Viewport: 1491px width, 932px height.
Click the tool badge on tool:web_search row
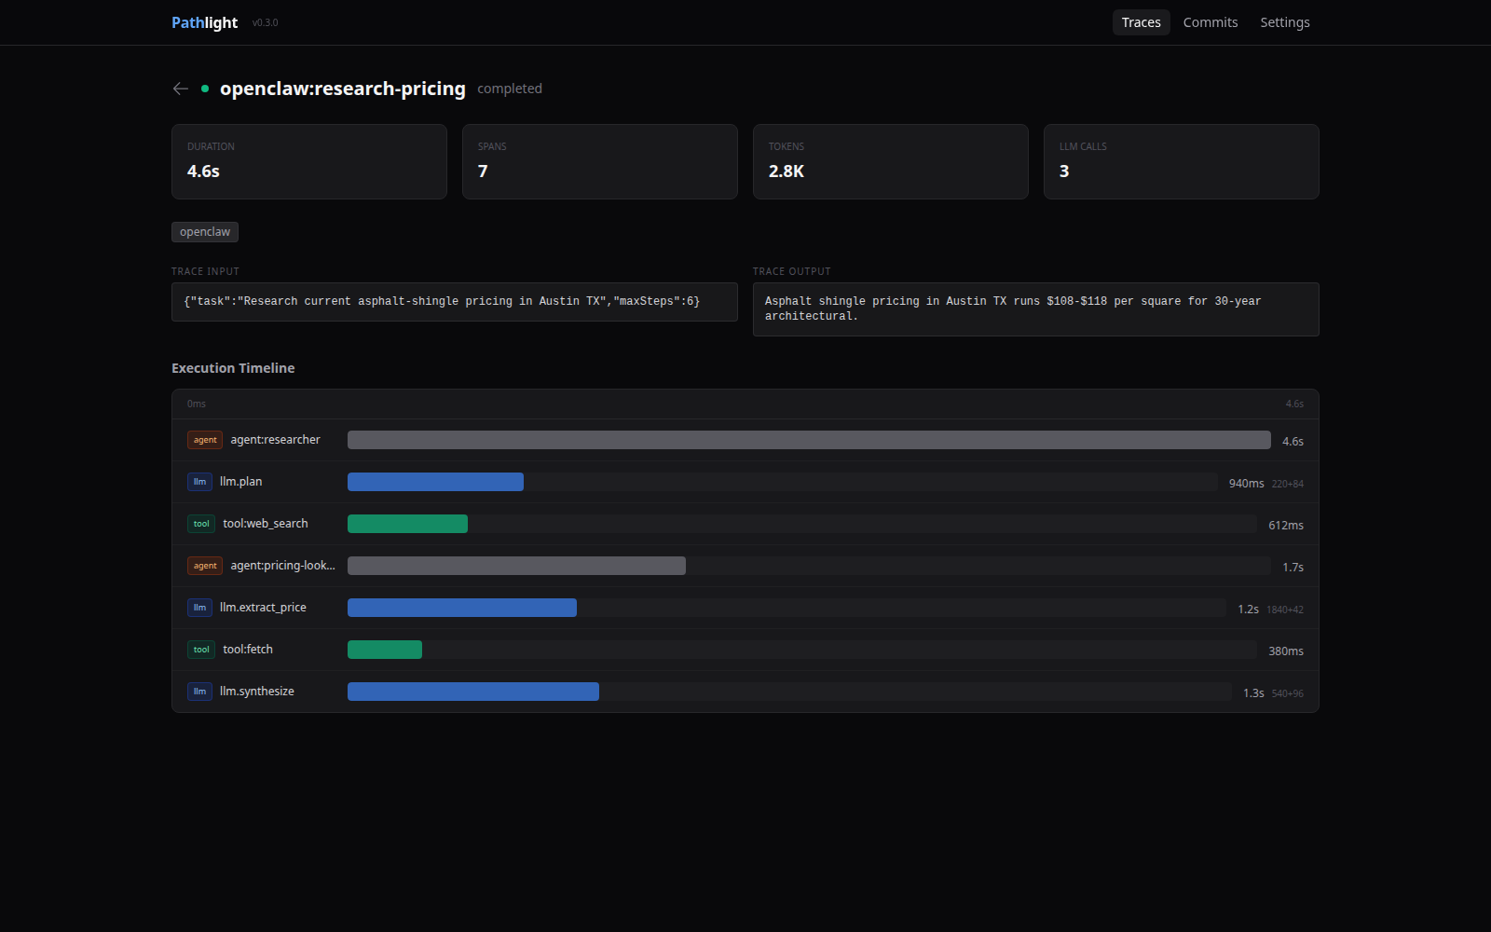pyautogui.click(x=201, y=524)
